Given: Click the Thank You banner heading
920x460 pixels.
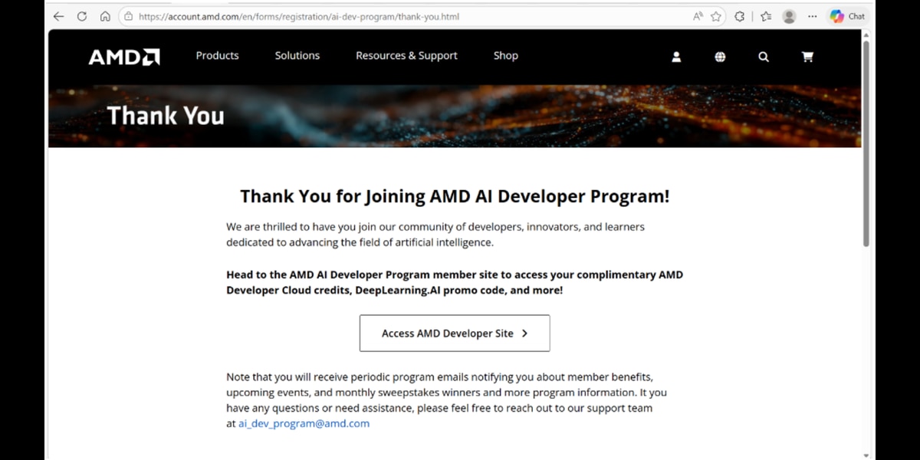Looking at the screenshot, I should [166, 116].
